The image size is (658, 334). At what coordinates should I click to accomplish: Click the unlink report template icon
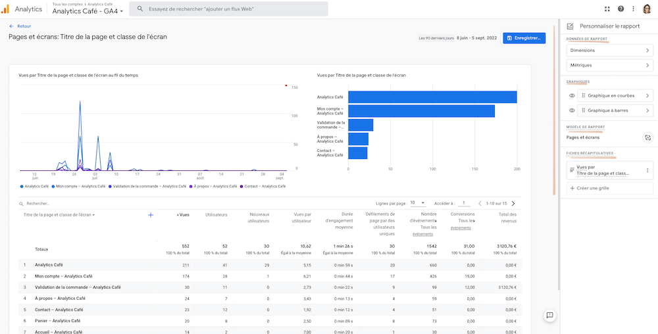coord(648,137)
